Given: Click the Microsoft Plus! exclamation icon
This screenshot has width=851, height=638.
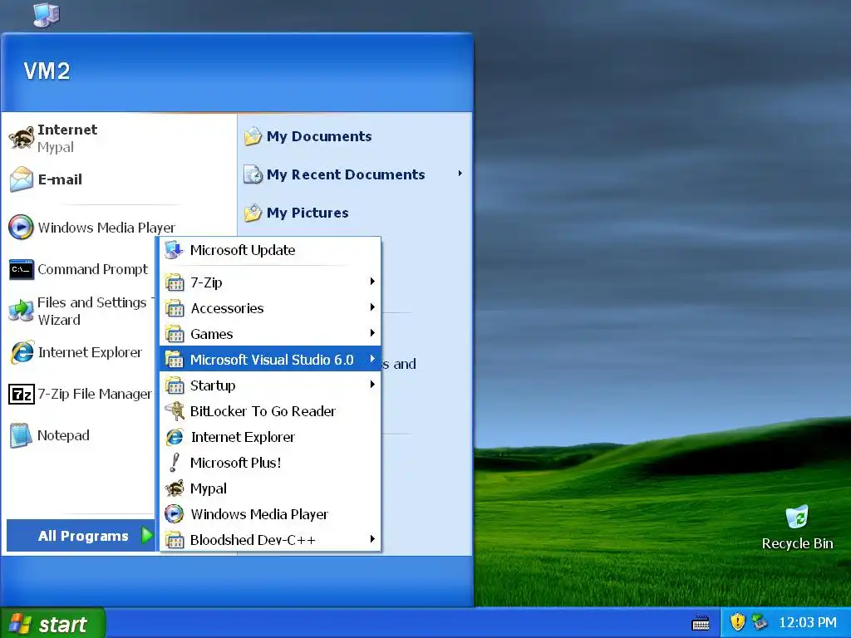Looking at the screenshot, I should click(x=175, y=462).
